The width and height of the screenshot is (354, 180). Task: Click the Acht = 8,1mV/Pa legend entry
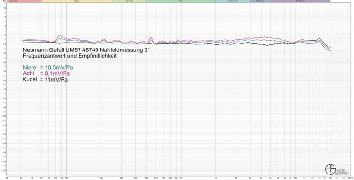pyautogui.click(x=46, y=73)
